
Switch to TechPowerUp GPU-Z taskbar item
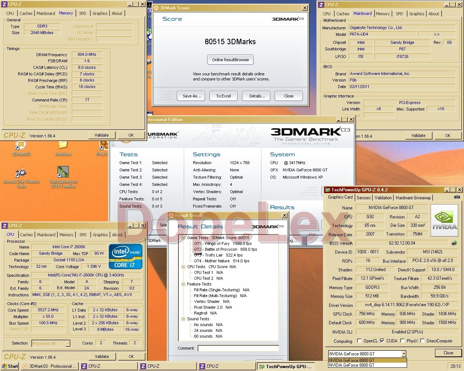point(286,366)
